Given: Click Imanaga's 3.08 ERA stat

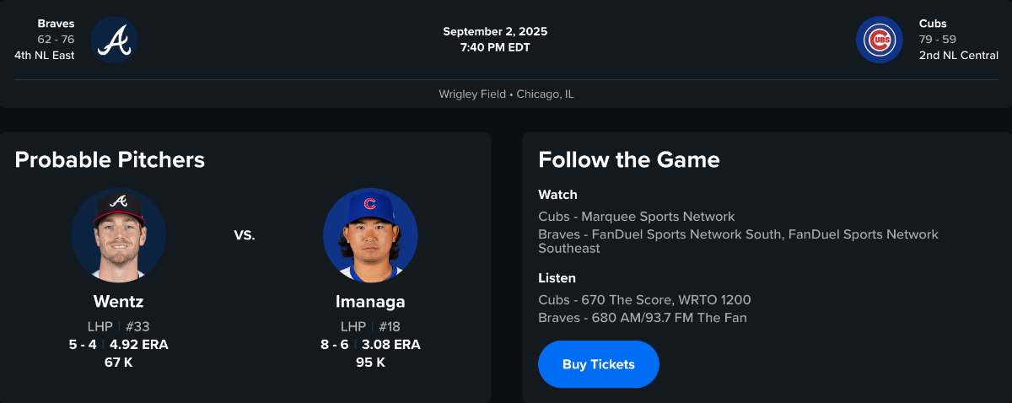Looking at the screenshot, I should click(x=390, y=345).
